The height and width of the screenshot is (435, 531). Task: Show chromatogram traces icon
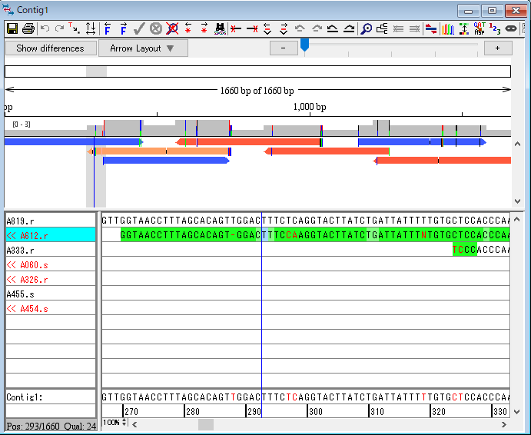(447, 29)
